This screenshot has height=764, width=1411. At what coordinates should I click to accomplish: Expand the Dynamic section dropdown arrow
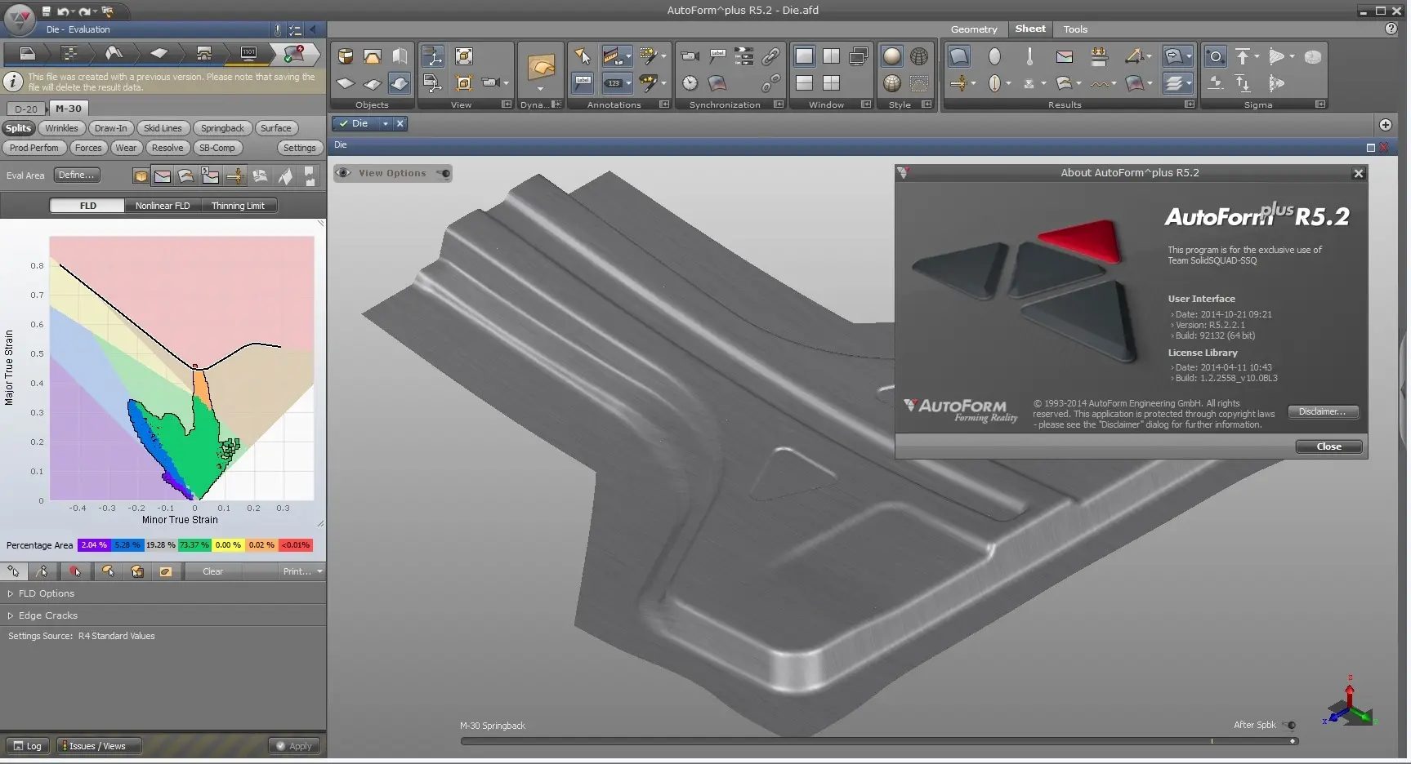tap(540, 88)
